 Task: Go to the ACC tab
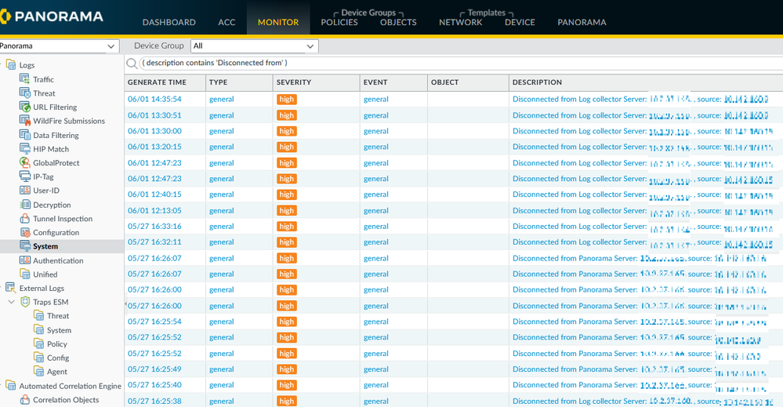tap(227, 22)
